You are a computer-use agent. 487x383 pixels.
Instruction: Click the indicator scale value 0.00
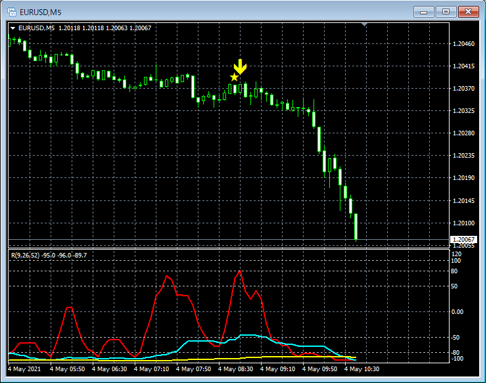[x=457, y=312]
